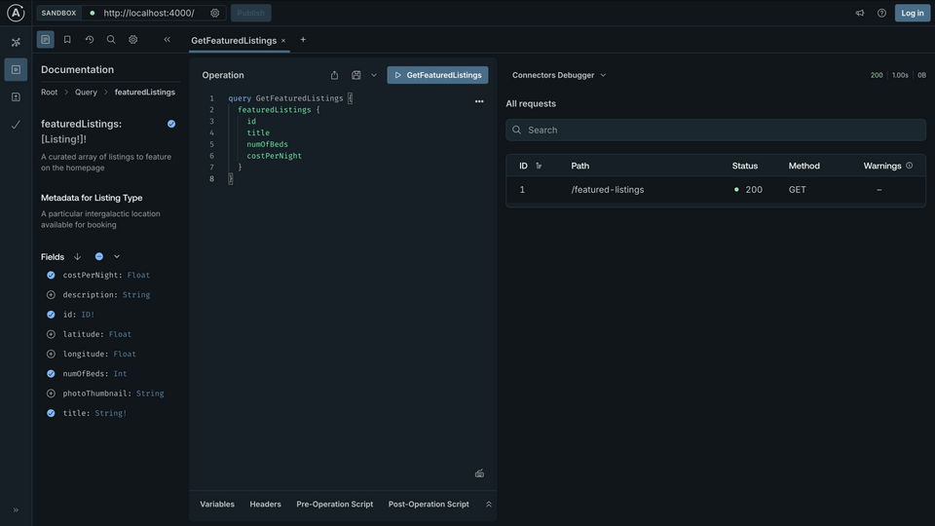Open the settings gear in the documentation toolbar

133,40
